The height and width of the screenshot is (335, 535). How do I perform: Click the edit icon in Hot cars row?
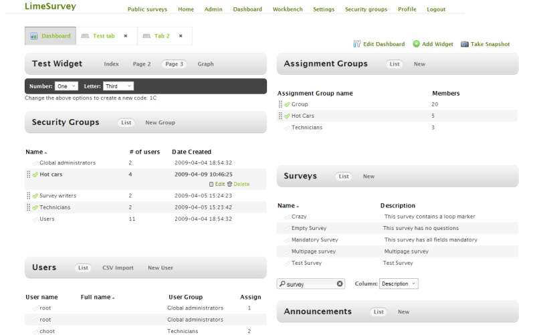tap(212, 184)
